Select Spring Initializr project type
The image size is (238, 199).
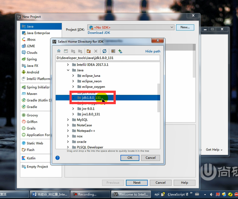tap(35, 87)
